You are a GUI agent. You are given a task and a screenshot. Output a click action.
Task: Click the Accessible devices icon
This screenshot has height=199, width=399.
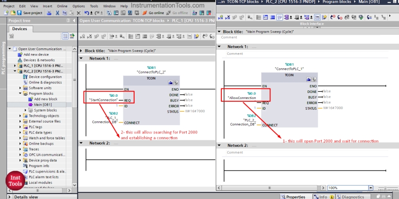click(x=195, y=13)
